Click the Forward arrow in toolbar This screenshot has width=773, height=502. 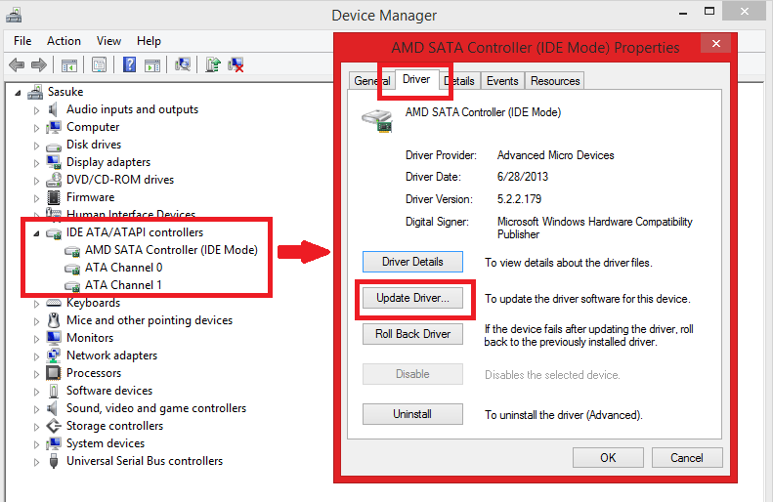click(x=39, y=65)
